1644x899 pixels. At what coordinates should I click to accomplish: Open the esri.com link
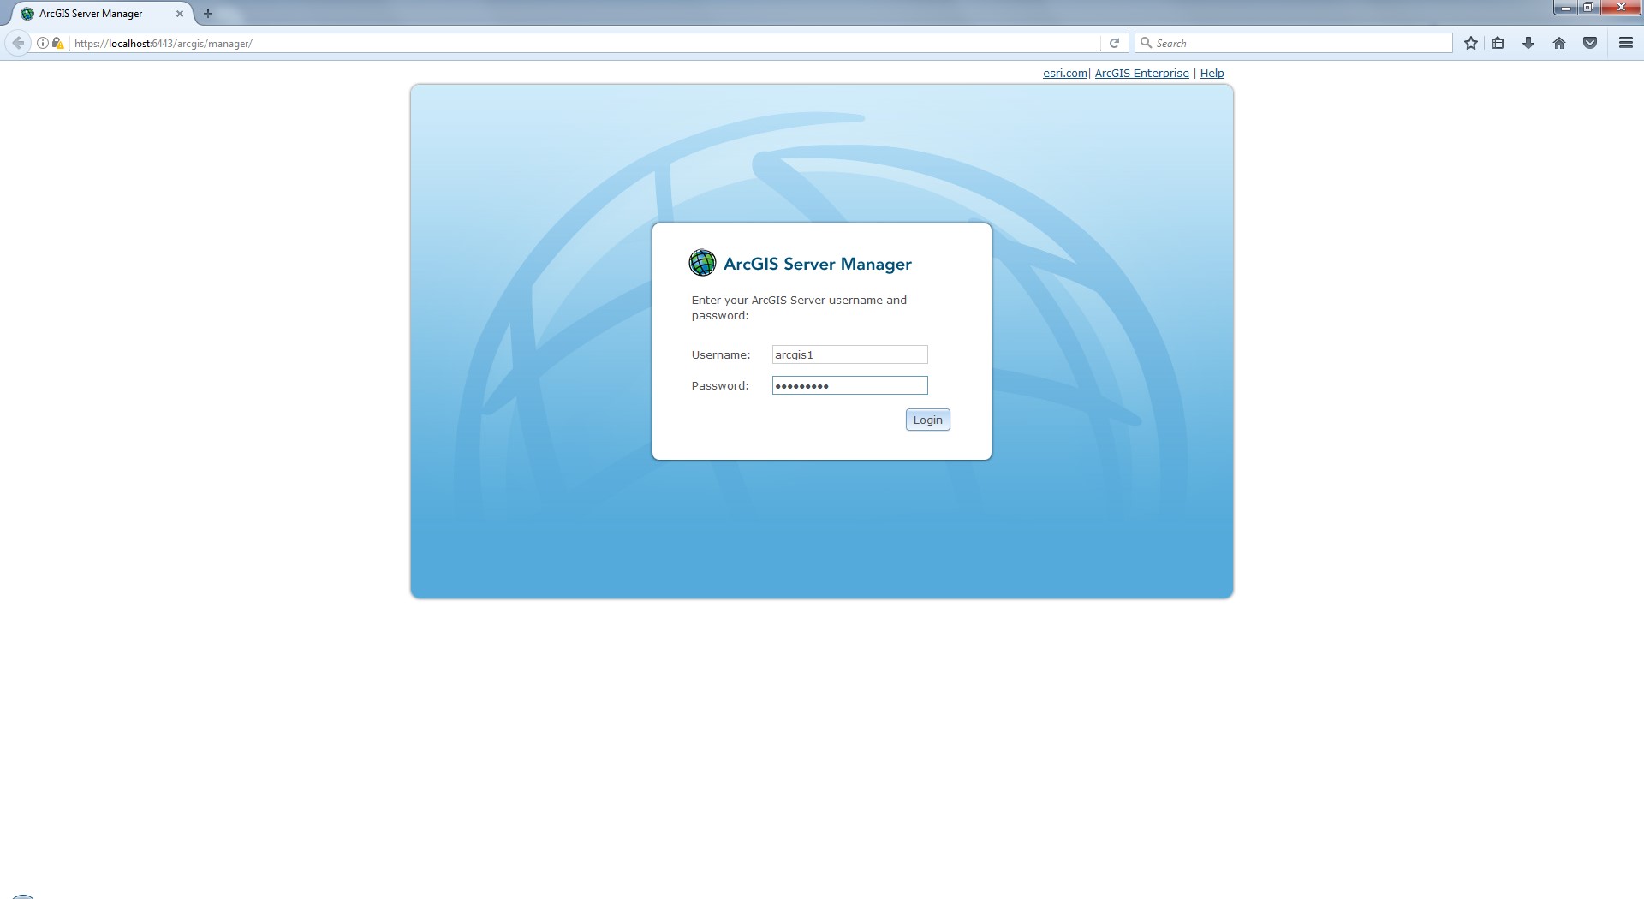[1065, 74]
